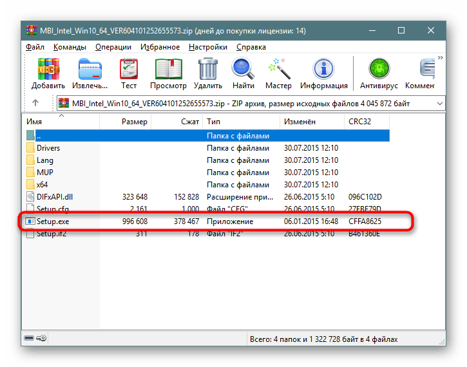Click the MUP folder icon
This screenshot has height=367, width=467.
(x=30, y=172)
